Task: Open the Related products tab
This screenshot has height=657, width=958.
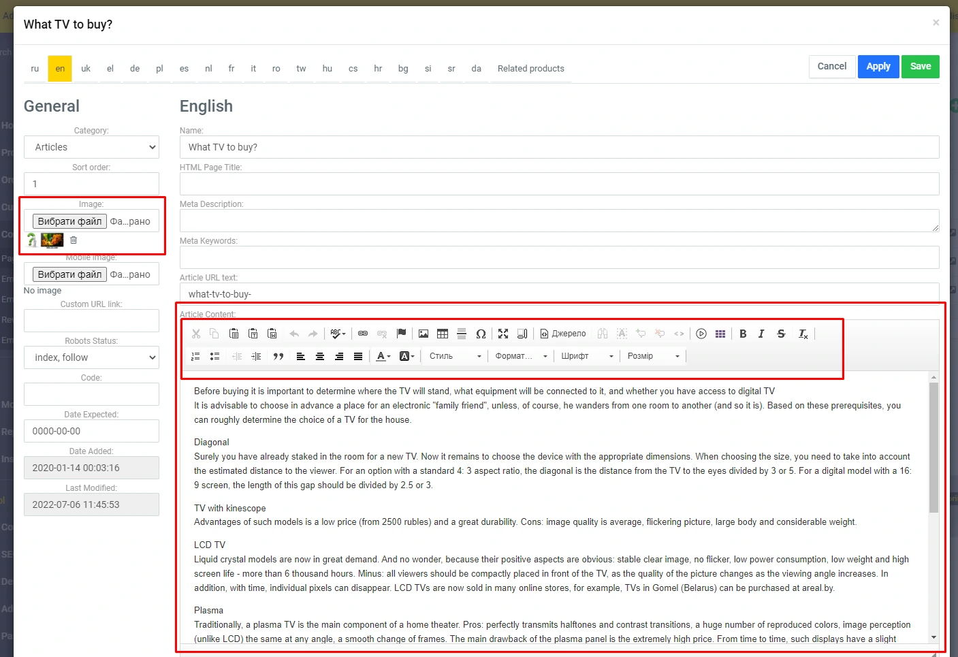Action: (x=530, y=69)
